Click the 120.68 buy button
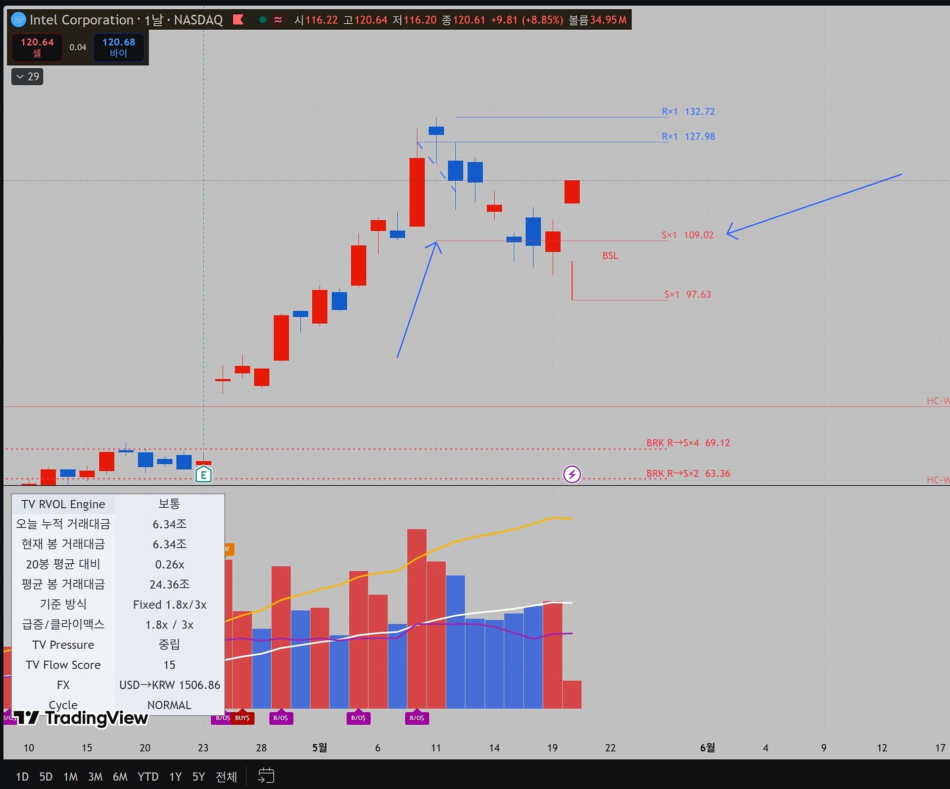This screenshot has width=950, height=789. click(119, 47)
